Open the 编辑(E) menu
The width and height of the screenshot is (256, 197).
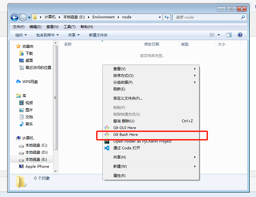[x=35, y=27]
